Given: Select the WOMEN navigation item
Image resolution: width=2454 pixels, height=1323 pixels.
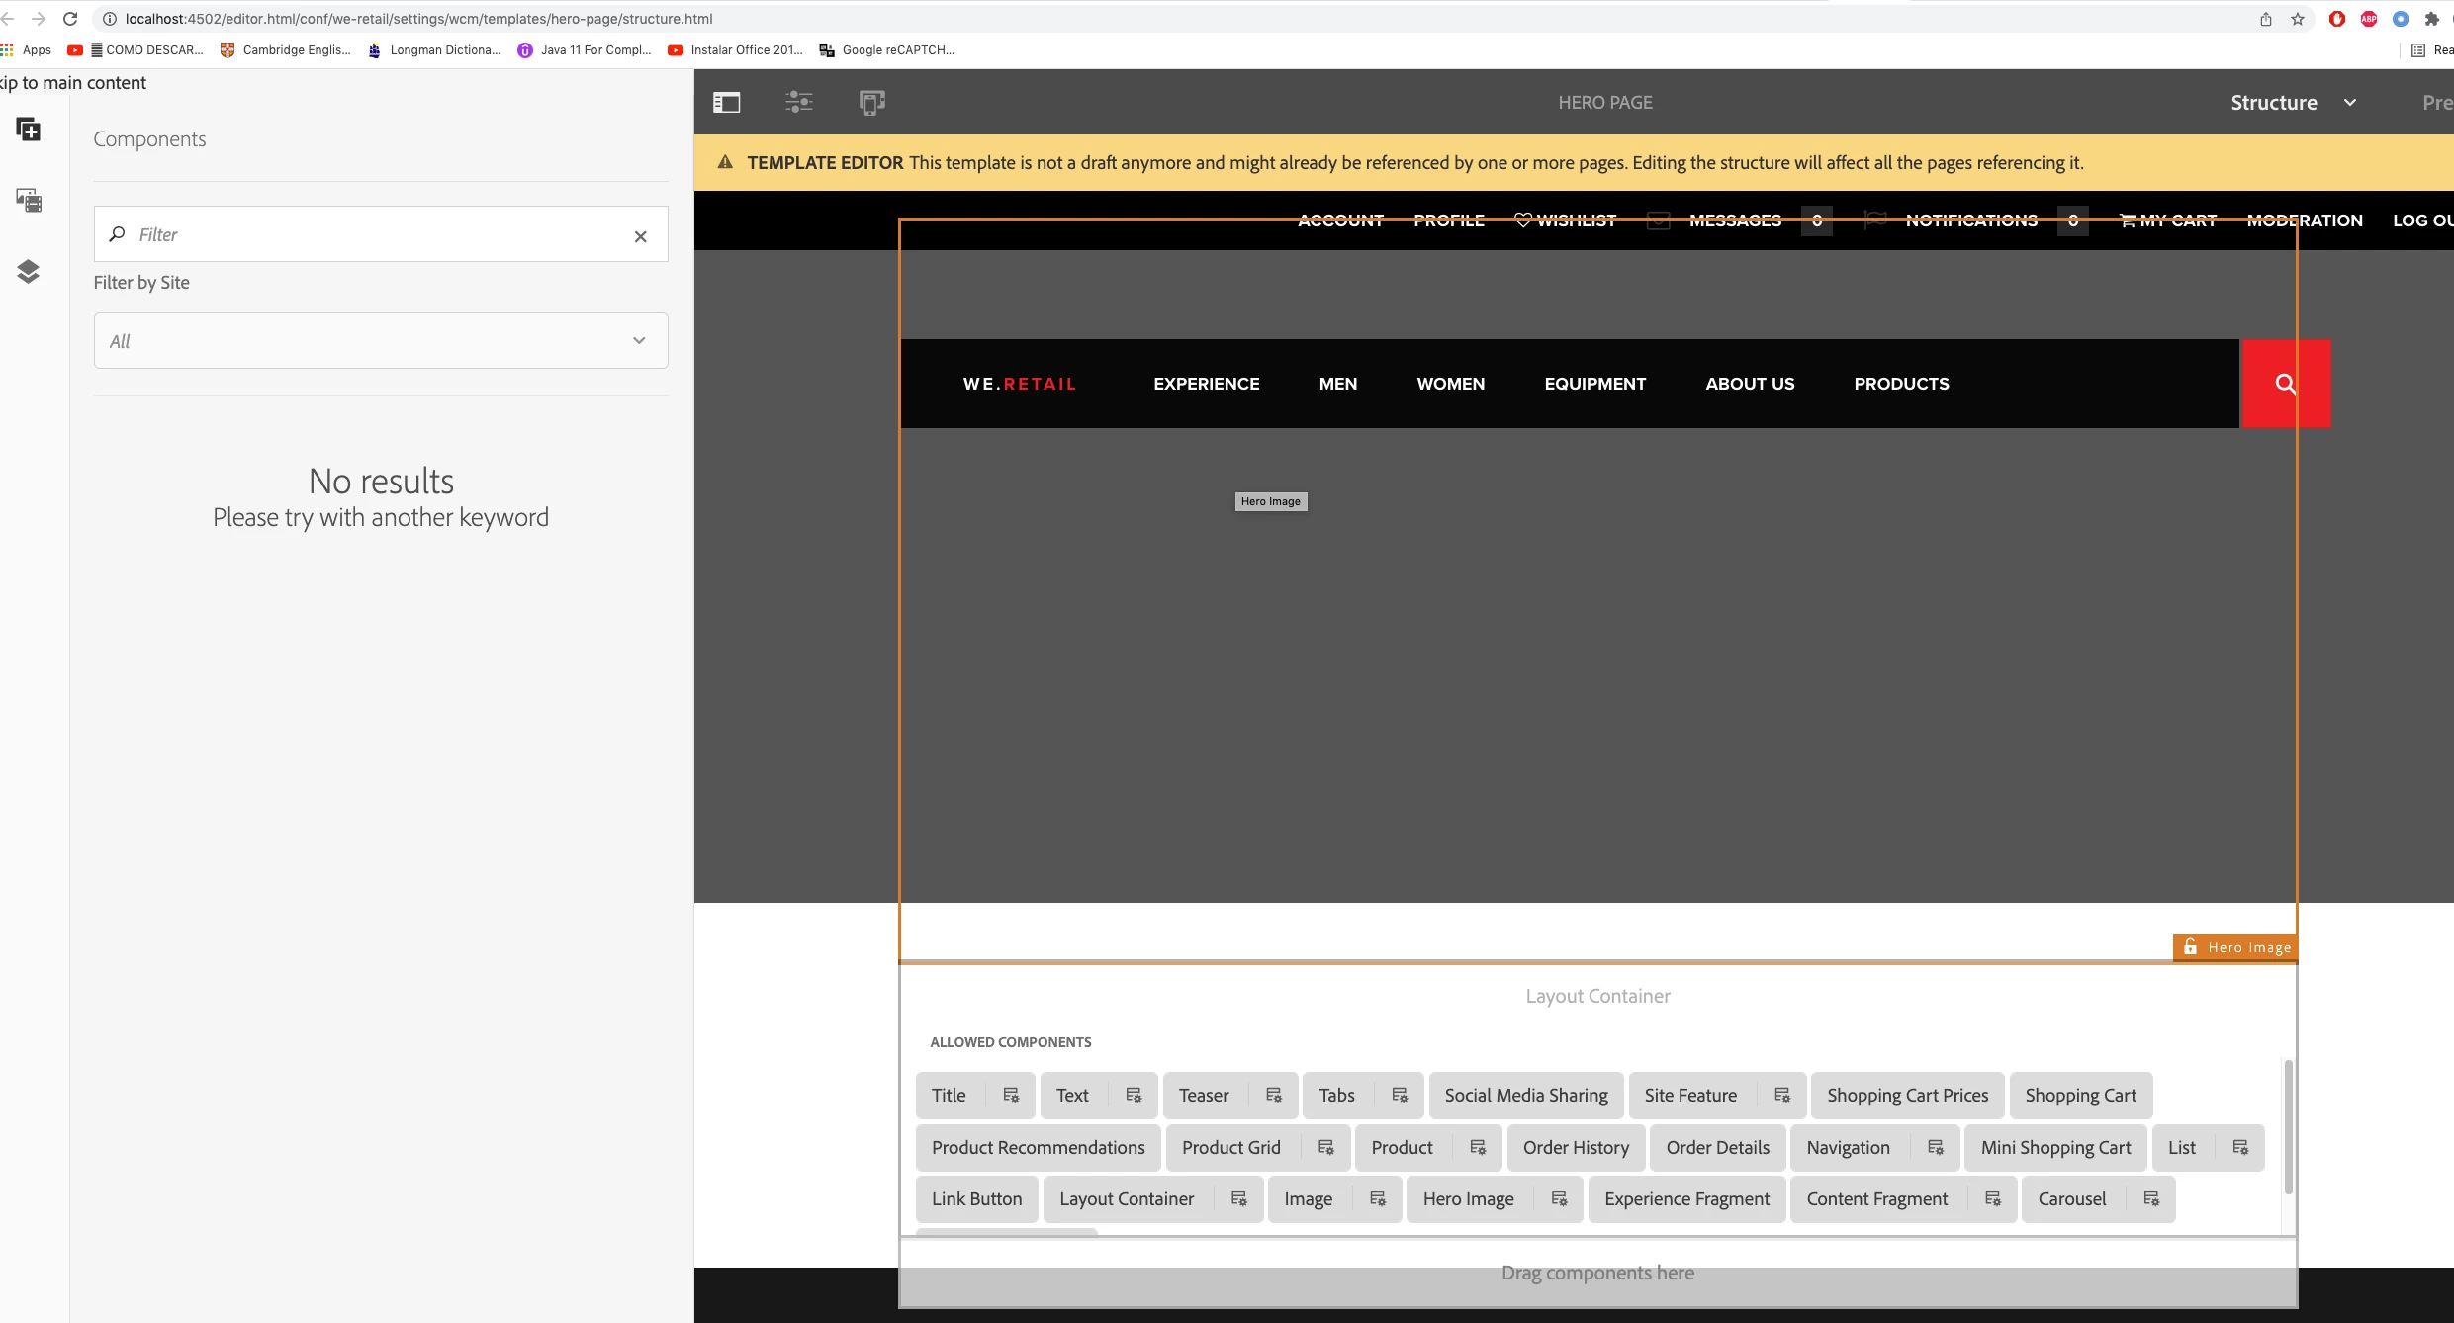Looking at the screenshot, I should (x=1450, y=384).
